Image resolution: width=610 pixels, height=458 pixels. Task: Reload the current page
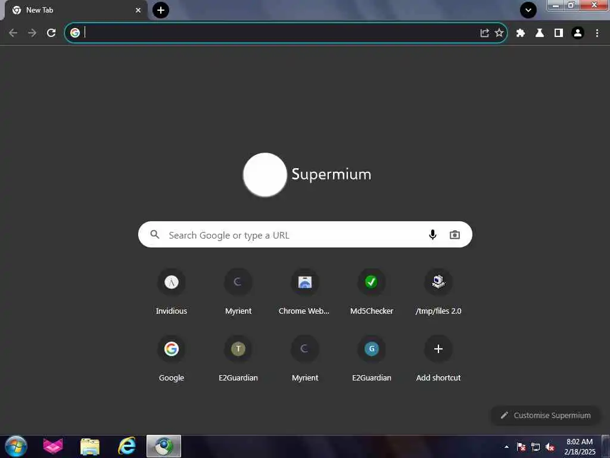pyautogui.click(x=51, y=33)
